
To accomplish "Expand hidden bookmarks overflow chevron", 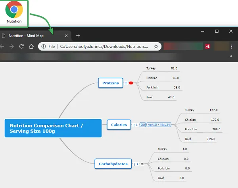I will 231,56.
